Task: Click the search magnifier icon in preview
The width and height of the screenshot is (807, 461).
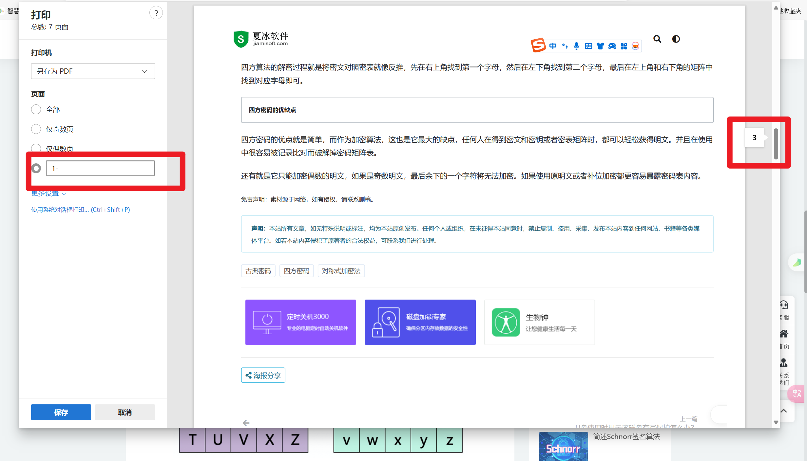Action: tap(657, 39)
